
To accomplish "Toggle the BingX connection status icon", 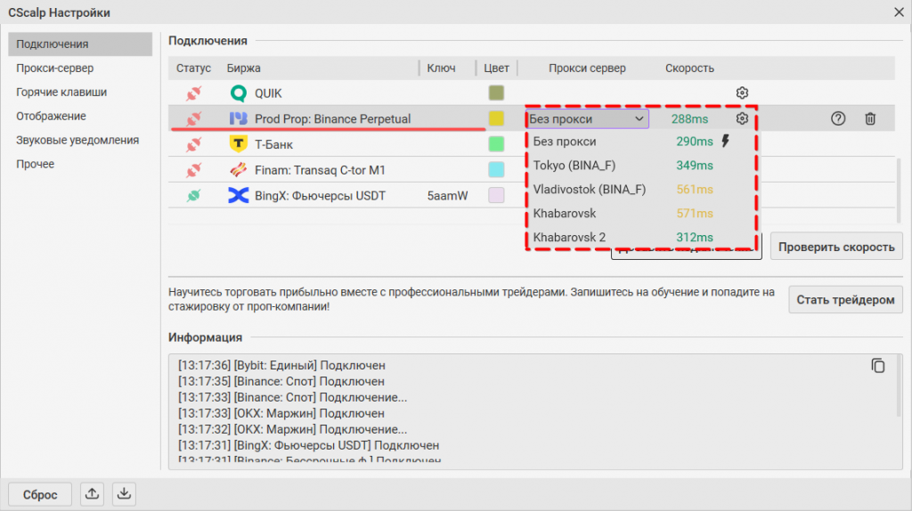I will [193, 195].
